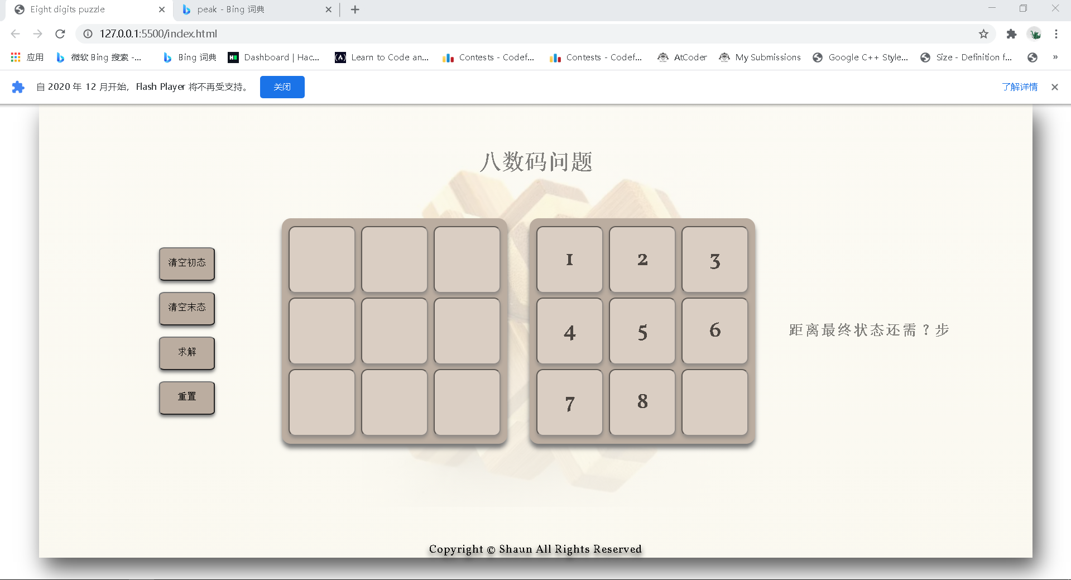This screenshot has width=1071, height=580.
Task: Bookmark this page with the star icon
Action: coord(983,34)
